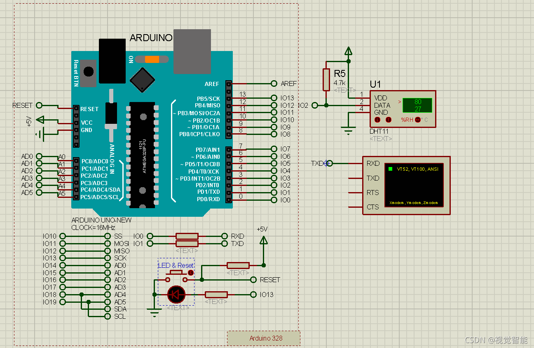
Task: Select resistor R5 symbol
Action: [326, 80]
